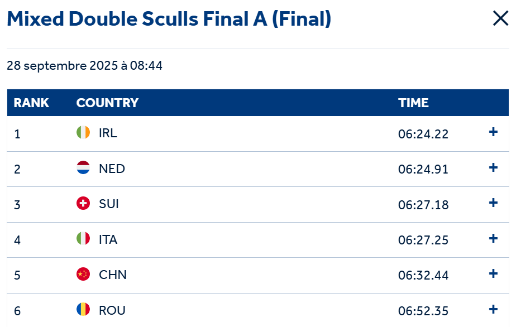Select the NED country name
516x327 pixels.
[112, 169]
